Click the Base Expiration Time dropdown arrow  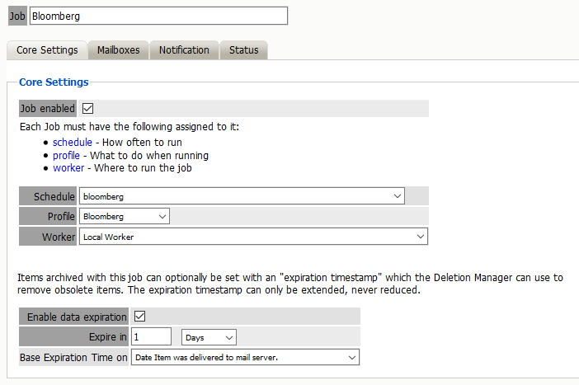click(x=353, y=358)
